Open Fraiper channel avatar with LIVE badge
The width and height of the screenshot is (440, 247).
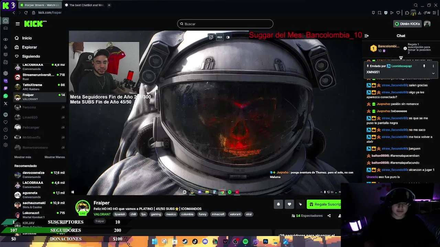coord(82,208)
